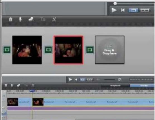This screenshot has width=155, height=120.
Task: Switch to the highlighted Timeline tab
Action: click(x=142, y=86)
